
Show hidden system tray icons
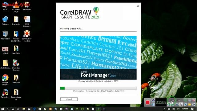click(164, 109)
